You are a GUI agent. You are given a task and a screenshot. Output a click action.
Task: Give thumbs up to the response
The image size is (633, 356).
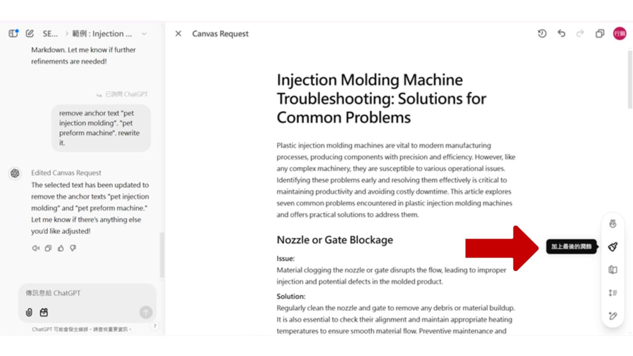pyautogui.click(x=61, y=248)
